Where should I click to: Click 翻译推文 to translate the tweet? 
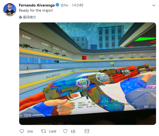[30, 17]
